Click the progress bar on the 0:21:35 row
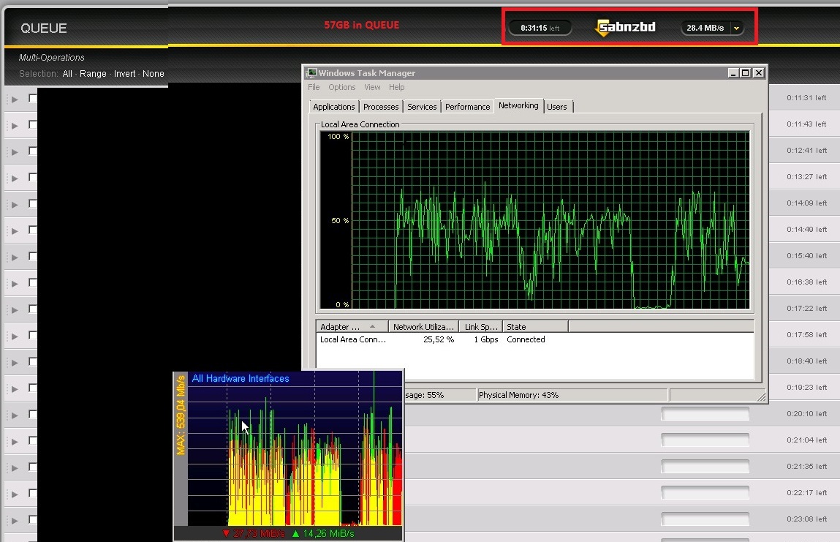 click(x=705, y=467)
